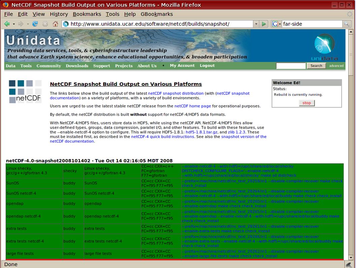Open the File menu

(x=8, y=14)
